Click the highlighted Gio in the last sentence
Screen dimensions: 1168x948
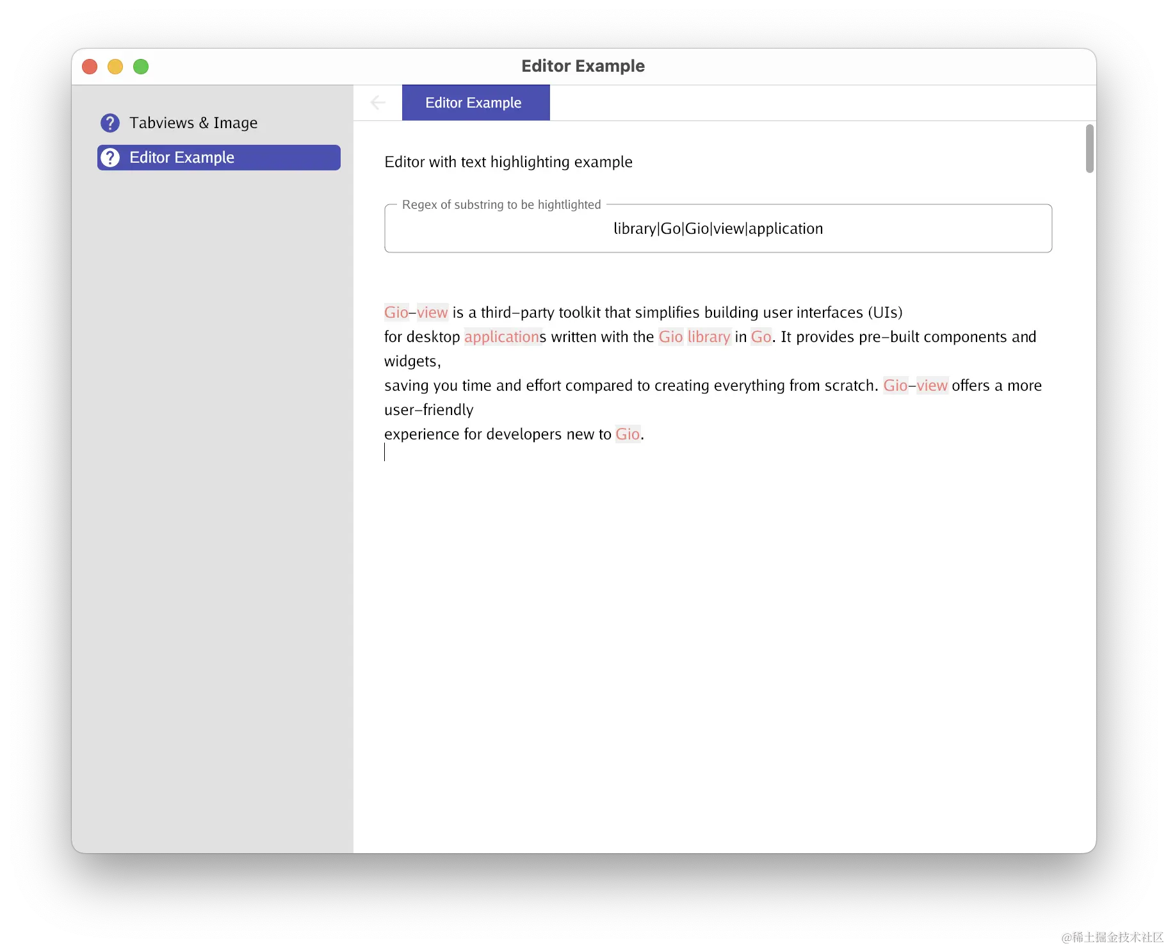point(628,434)
